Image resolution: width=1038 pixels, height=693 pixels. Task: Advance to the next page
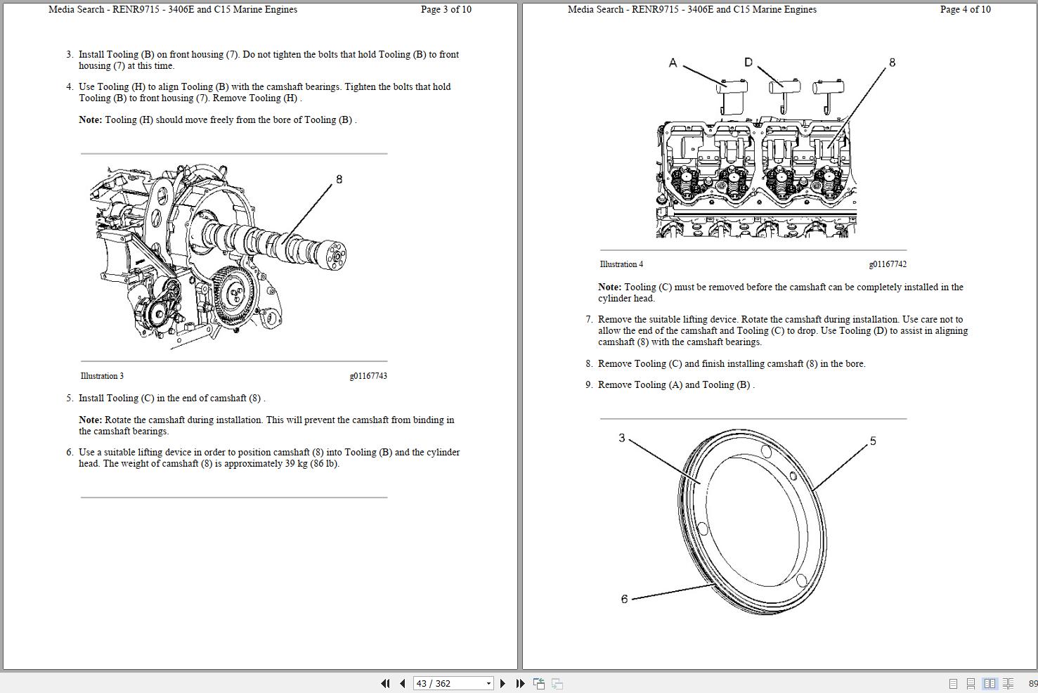pyautogui.click(x=502, y=682)
